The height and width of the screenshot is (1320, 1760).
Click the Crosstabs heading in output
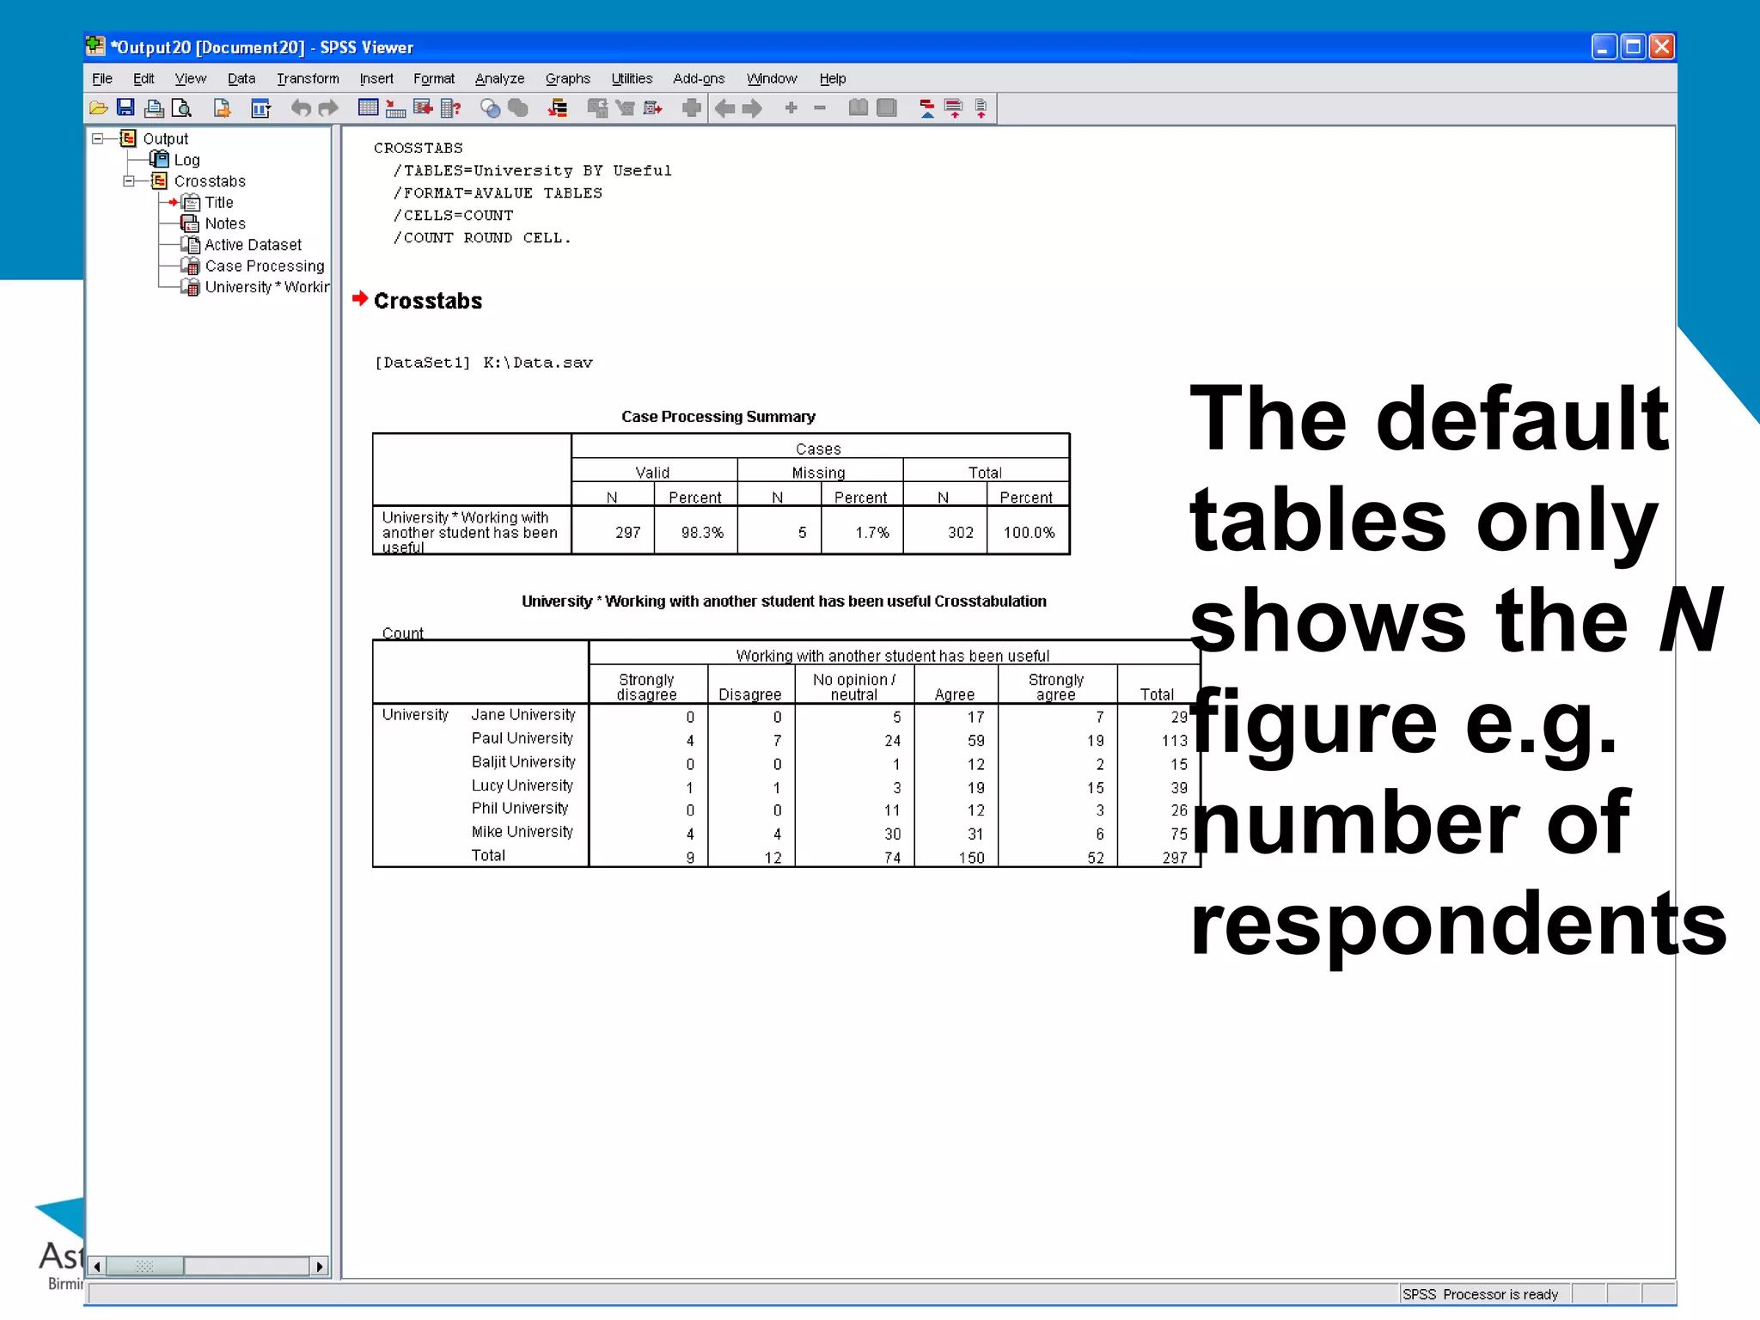click(428, 301)
